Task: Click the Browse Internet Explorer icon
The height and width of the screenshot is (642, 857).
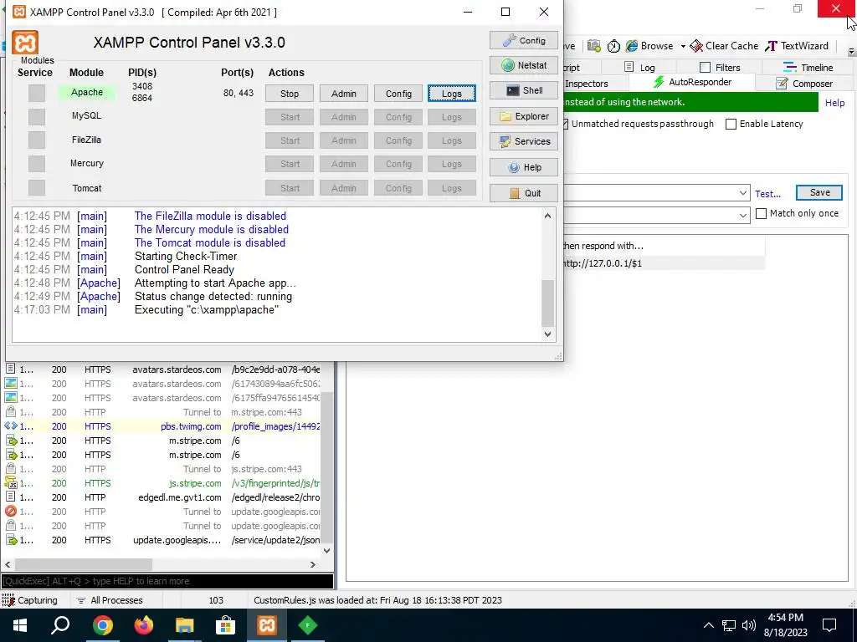Action: click(x=632, y=46)
